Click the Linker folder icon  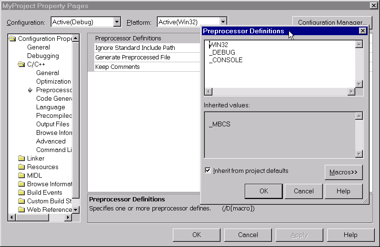pyautogui.click(x=21, y=159)
